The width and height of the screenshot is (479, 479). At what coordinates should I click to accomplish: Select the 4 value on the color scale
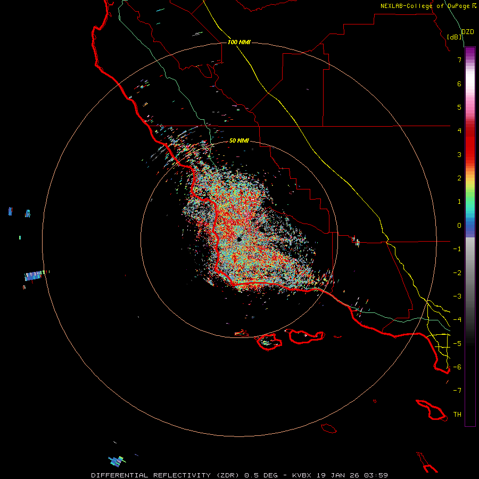(459, 131)
